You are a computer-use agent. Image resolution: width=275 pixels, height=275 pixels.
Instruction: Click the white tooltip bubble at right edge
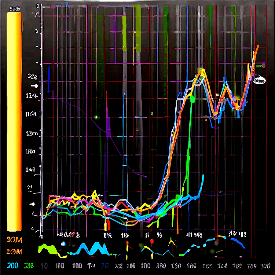(260, 80)
